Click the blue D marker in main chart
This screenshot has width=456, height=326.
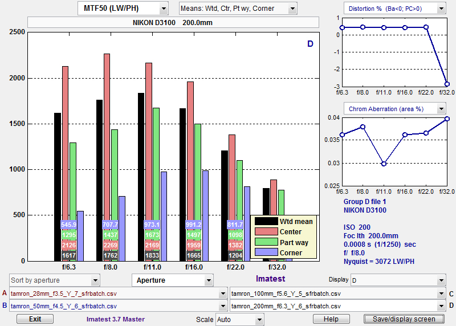pyautogui.click(x=310, y=44)
